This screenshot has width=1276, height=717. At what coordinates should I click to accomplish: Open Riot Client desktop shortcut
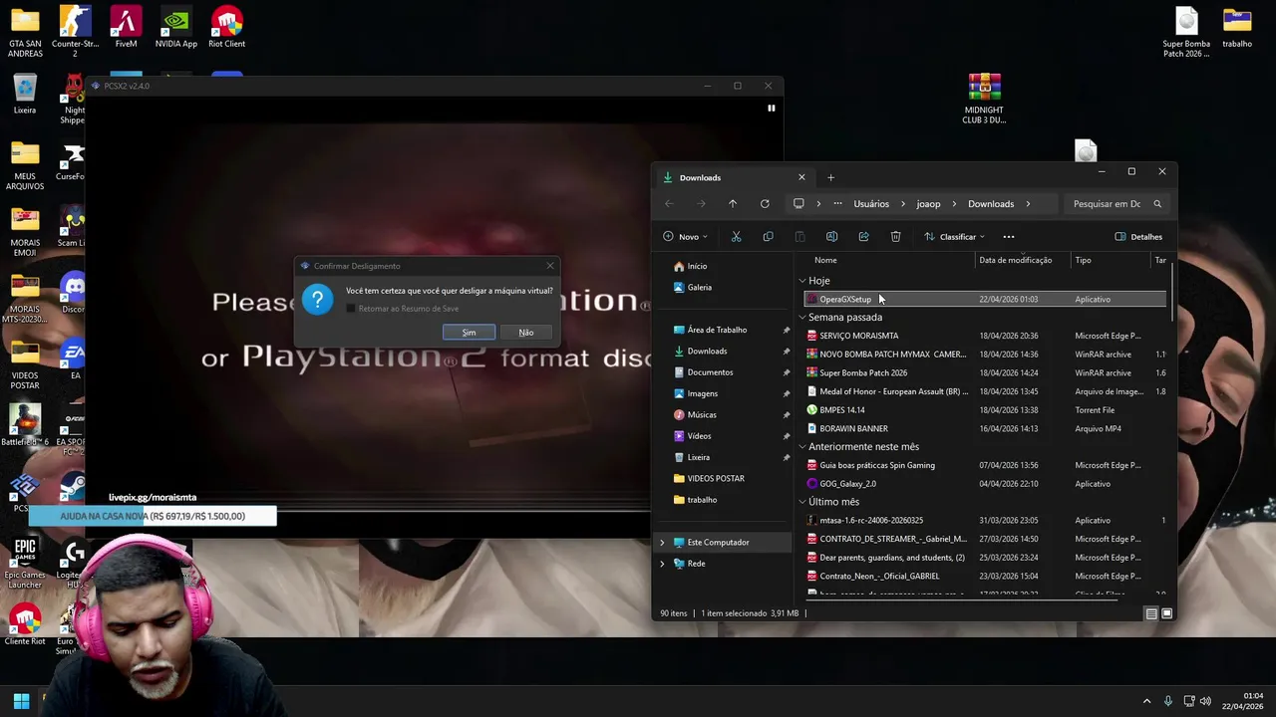tap(226, 27)
